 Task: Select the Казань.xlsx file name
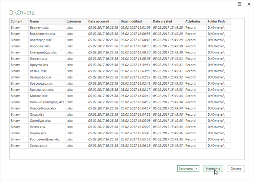38,71
